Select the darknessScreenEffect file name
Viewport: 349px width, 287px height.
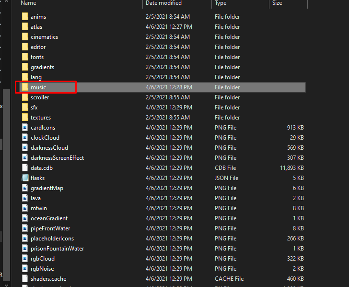[57, 158]
